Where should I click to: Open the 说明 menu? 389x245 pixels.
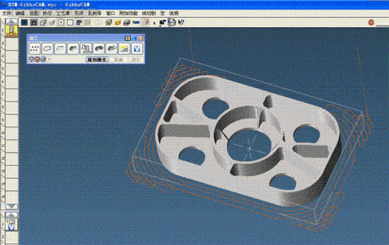[x=174, y=13]
